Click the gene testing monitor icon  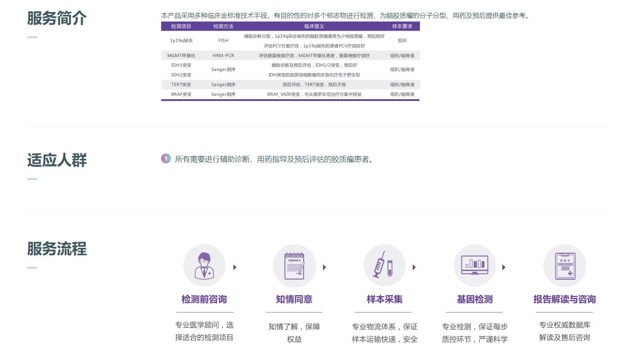pos(475,266)
